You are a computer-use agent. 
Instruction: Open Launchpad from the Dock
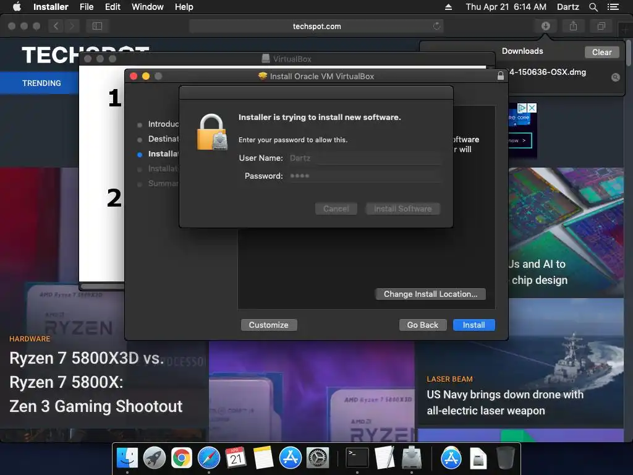click(x=154, y=458)
